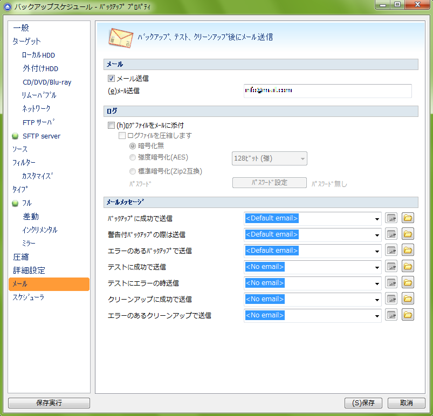Uncheck the メール送信 checkbox
This screenshot has width=433, height=416.
(x=112, y=78)
